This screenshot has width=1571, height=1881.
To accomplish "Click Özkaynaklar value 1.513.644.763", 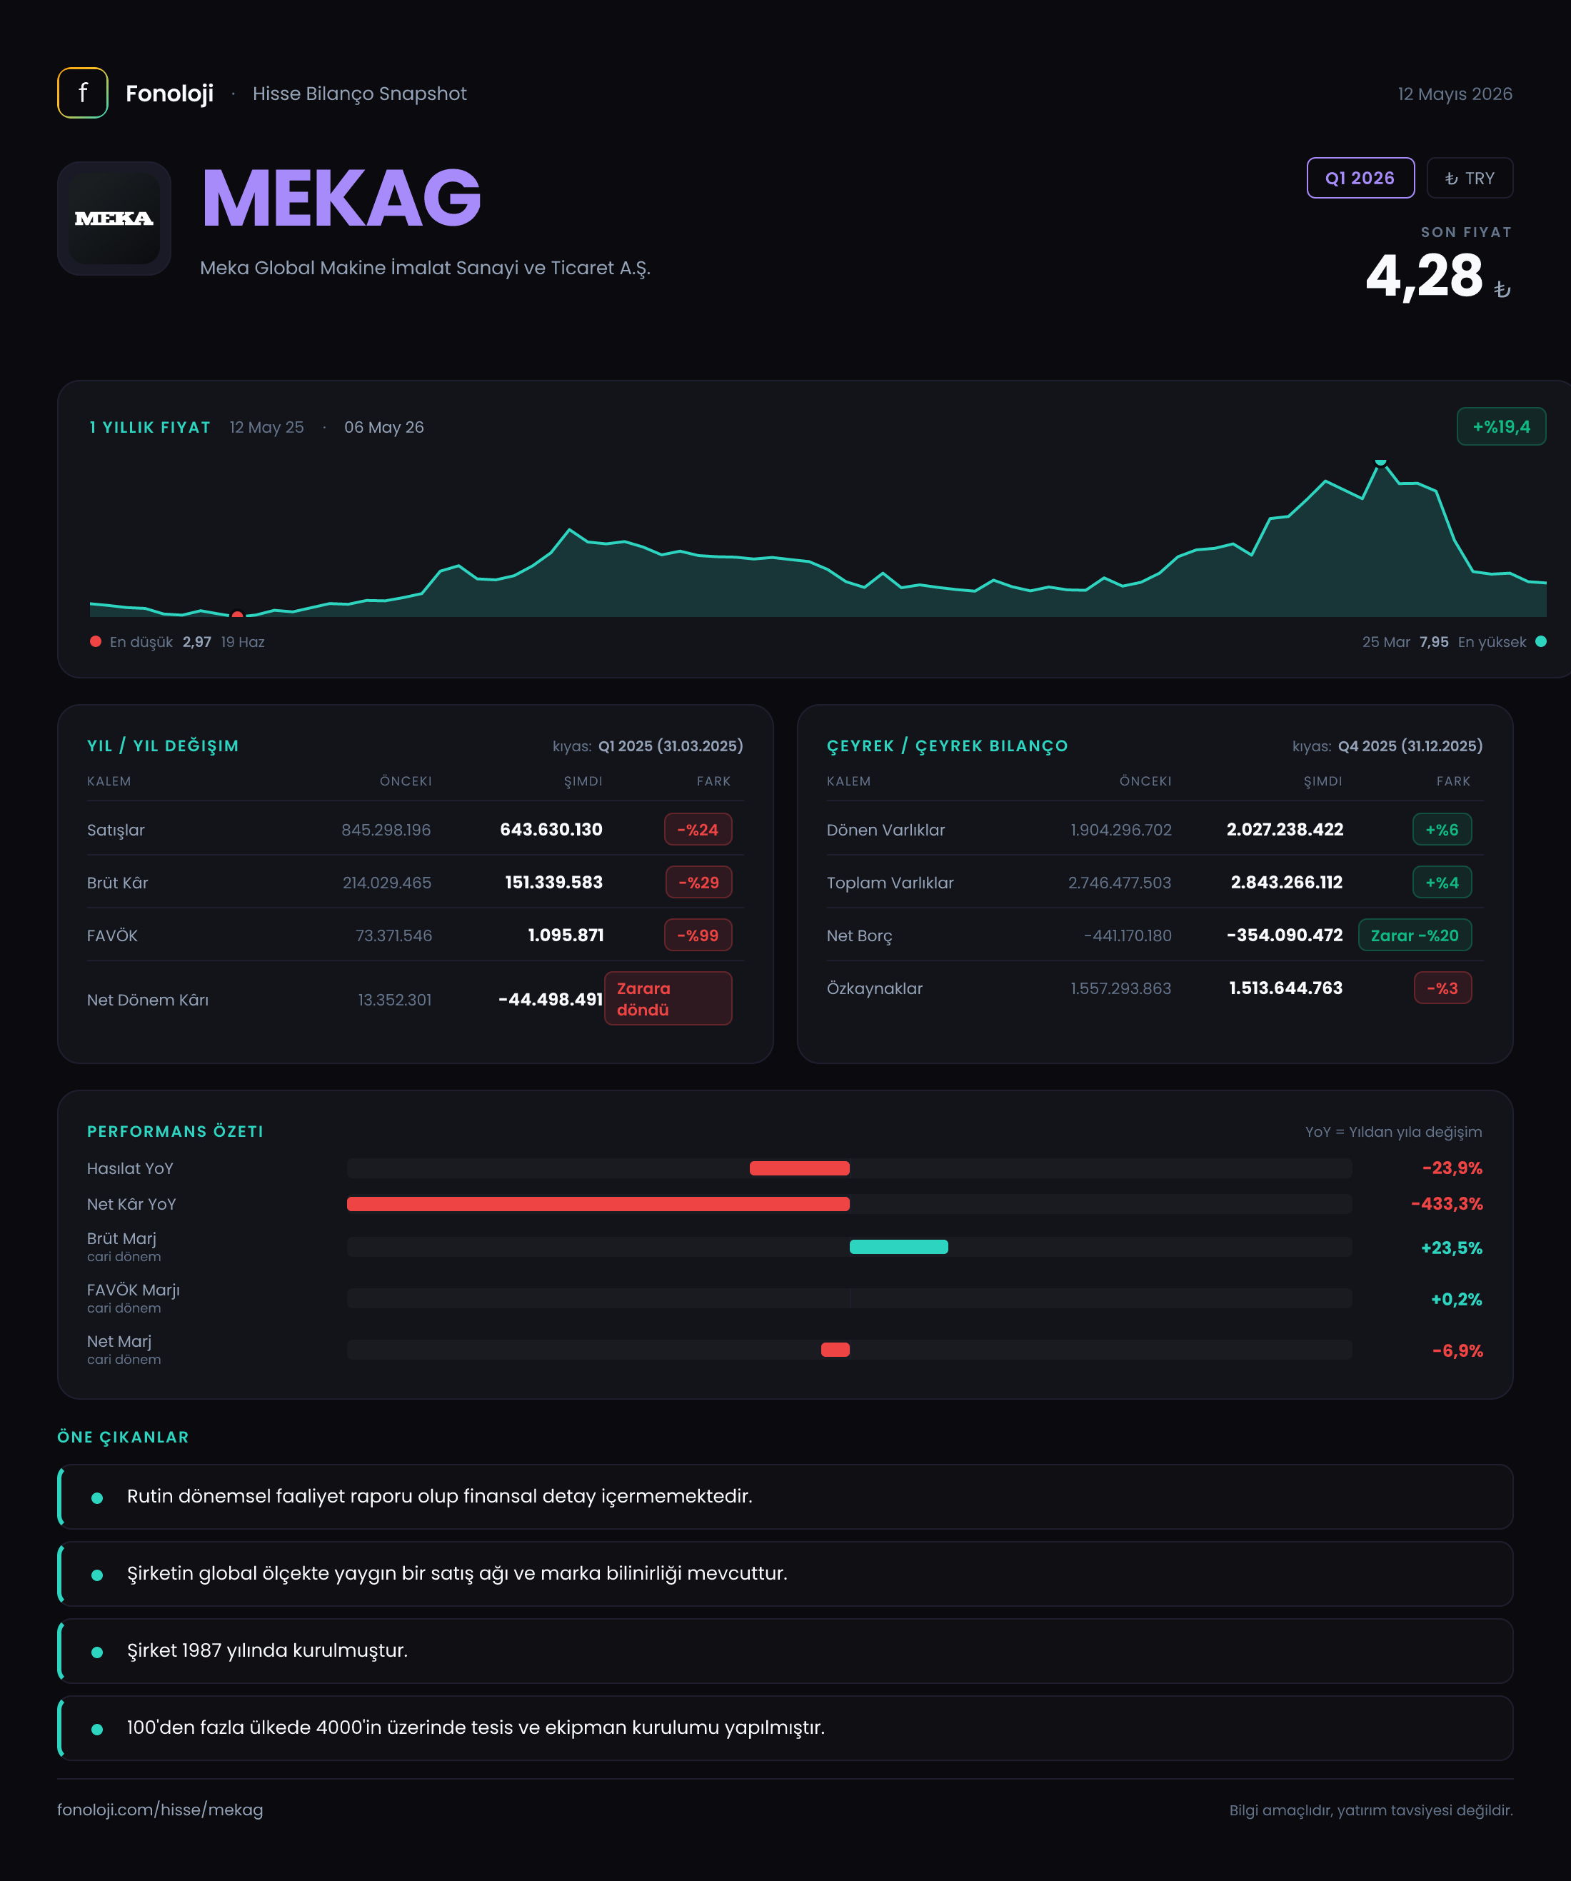I will click(x=1285, y=988).
